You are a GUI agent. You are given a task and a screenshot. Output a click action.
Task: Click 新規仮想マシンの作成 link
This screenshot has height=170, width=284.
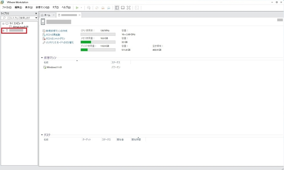pos(56,31)
